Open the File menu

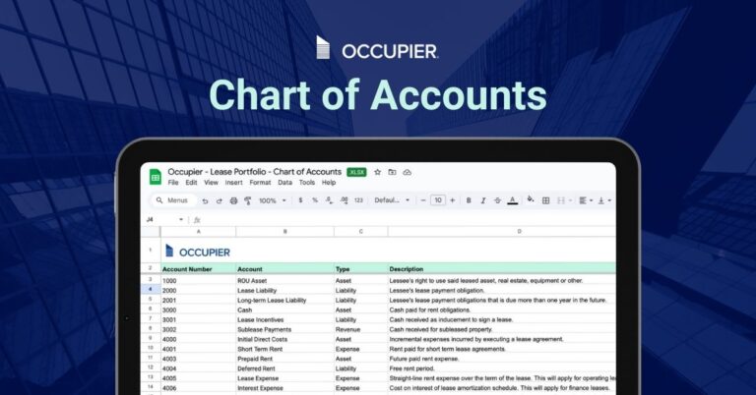(x=173, y=183)
